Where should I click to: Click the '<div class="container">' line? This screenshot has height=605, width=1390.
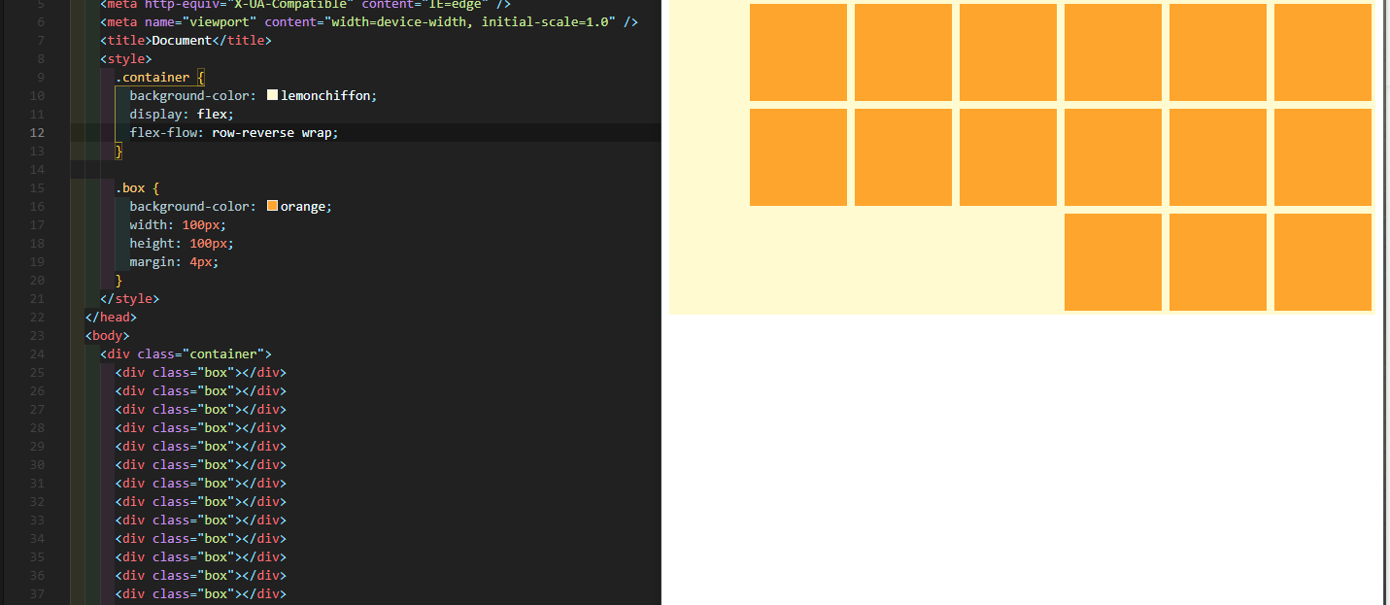tap(186, 353)
